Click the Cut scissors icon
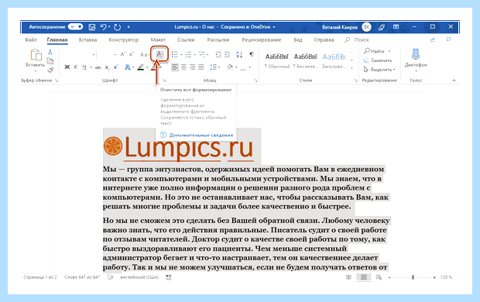 pos(50,52)
